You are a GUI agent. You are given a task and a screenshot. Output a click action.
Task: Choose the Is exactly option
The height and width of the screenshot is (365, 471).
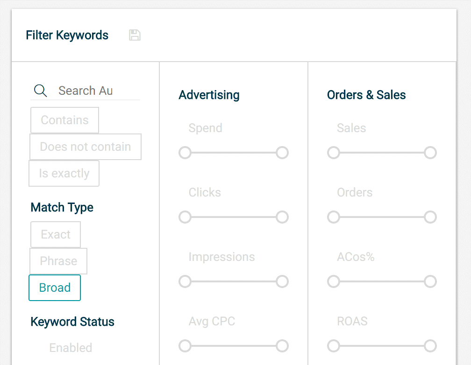64,173
